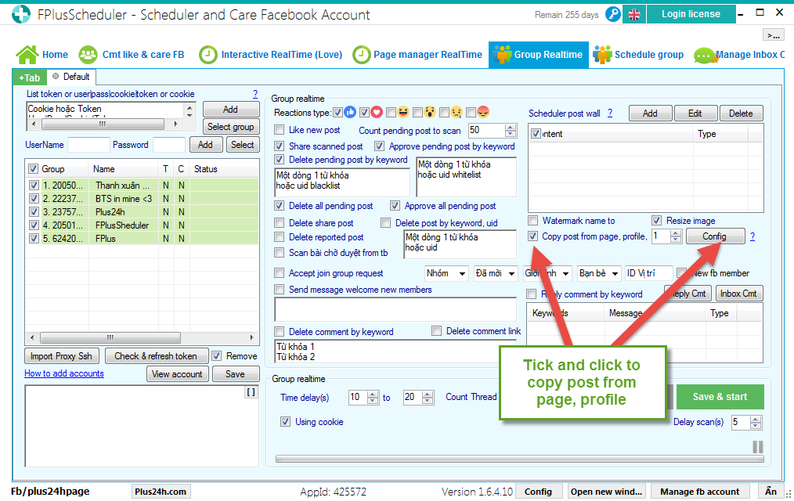Screen dimensions: 794x501
Task: Open Page manager RealTime clock icon
Action: (x=361, y=55)
